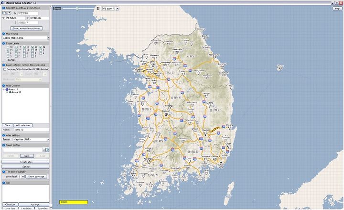Toggle Recreate/adjust map tiles checkbox
The height and width of the screenshot is (210, 344).
click(x=5, y=69)
